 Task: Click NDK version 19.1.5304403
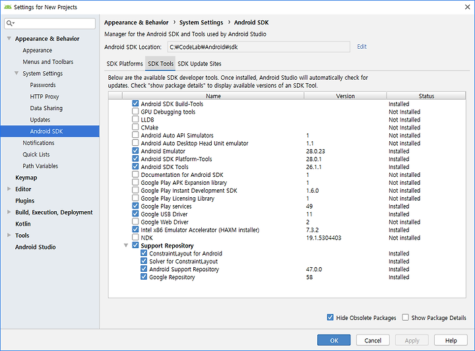pos(323,238)
